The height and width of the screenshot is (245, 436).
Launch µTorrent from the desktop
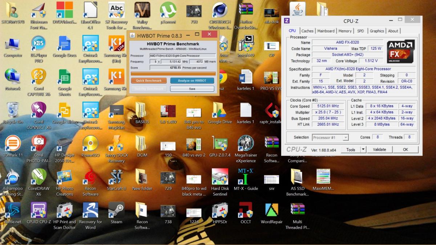pyautogui.click(x=168, y=10)
